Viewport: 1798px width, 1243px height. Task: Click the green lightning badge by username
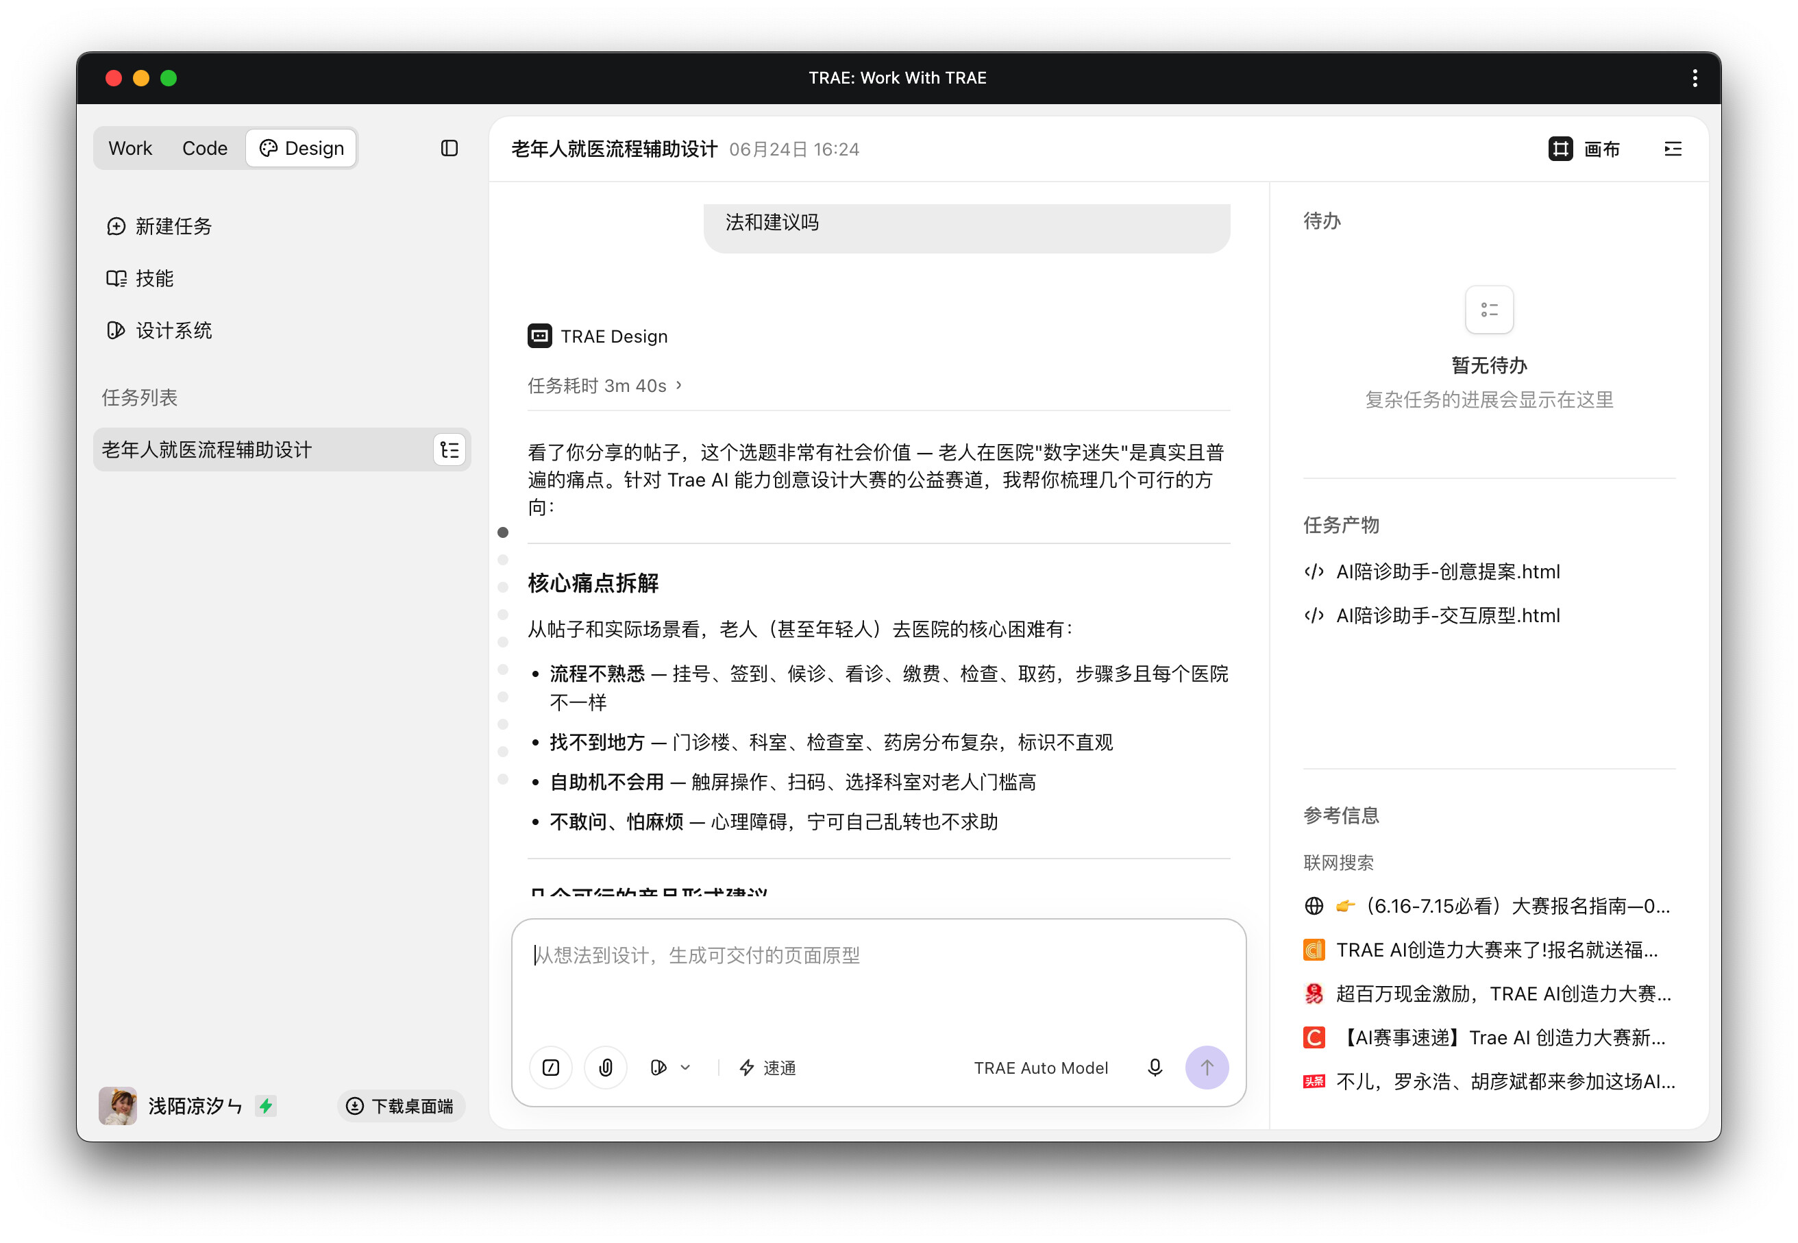[267, 1105]
